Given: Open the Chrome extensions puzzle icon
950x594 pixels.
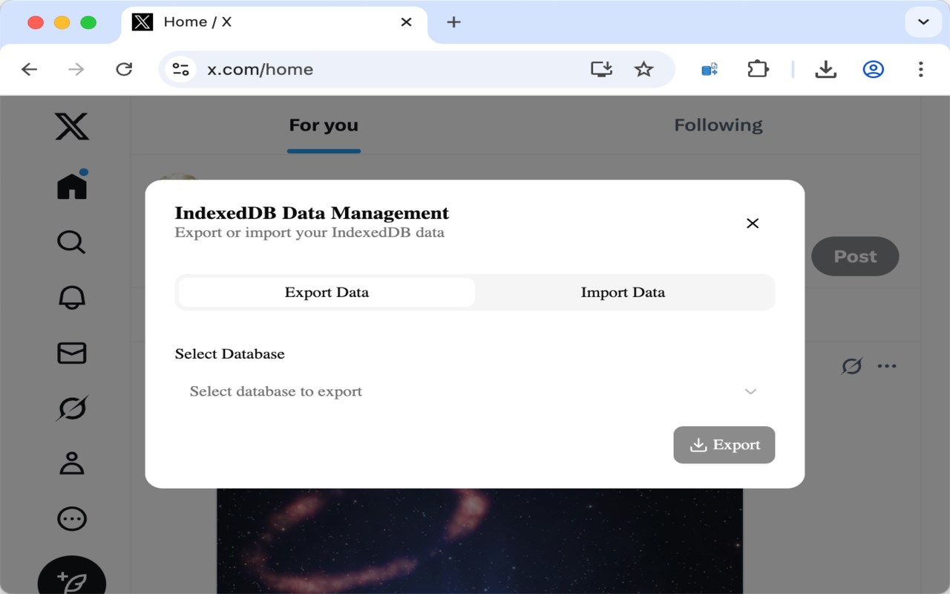Looking at the screenshot, I should 757,69.
